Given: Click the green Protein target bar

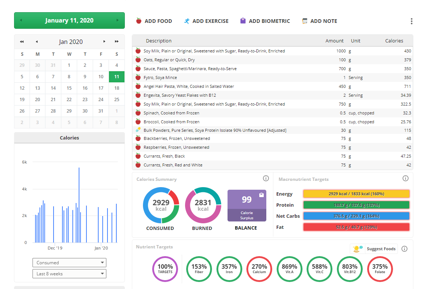Looking at the screenshot, I should (x=356, y=205).
